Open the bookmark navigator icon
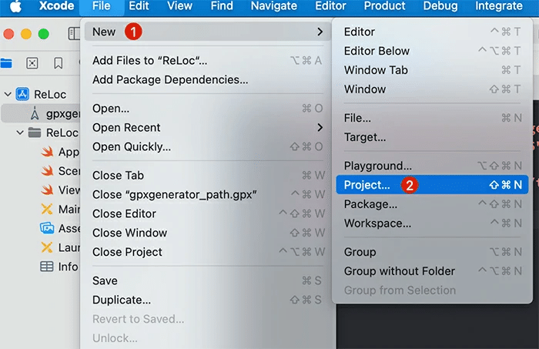This screenshot has width=539, height=349. (59, 62)
